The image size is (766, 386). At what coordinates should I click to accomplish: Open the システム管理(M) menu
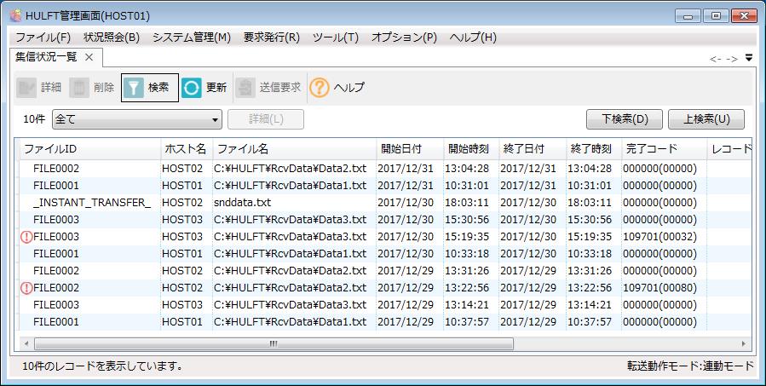click(192, 37)
